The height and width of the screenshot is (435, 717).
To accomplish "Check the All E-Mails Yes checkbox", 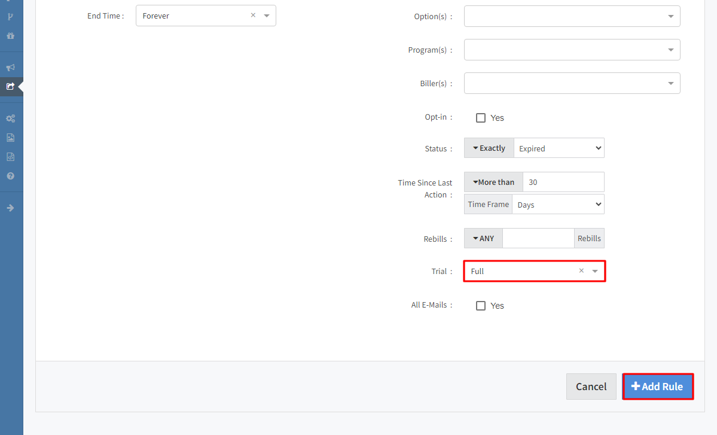I will point(481,306).
